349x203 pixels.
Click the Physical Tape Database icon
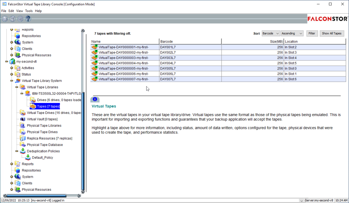pos(23,145)
